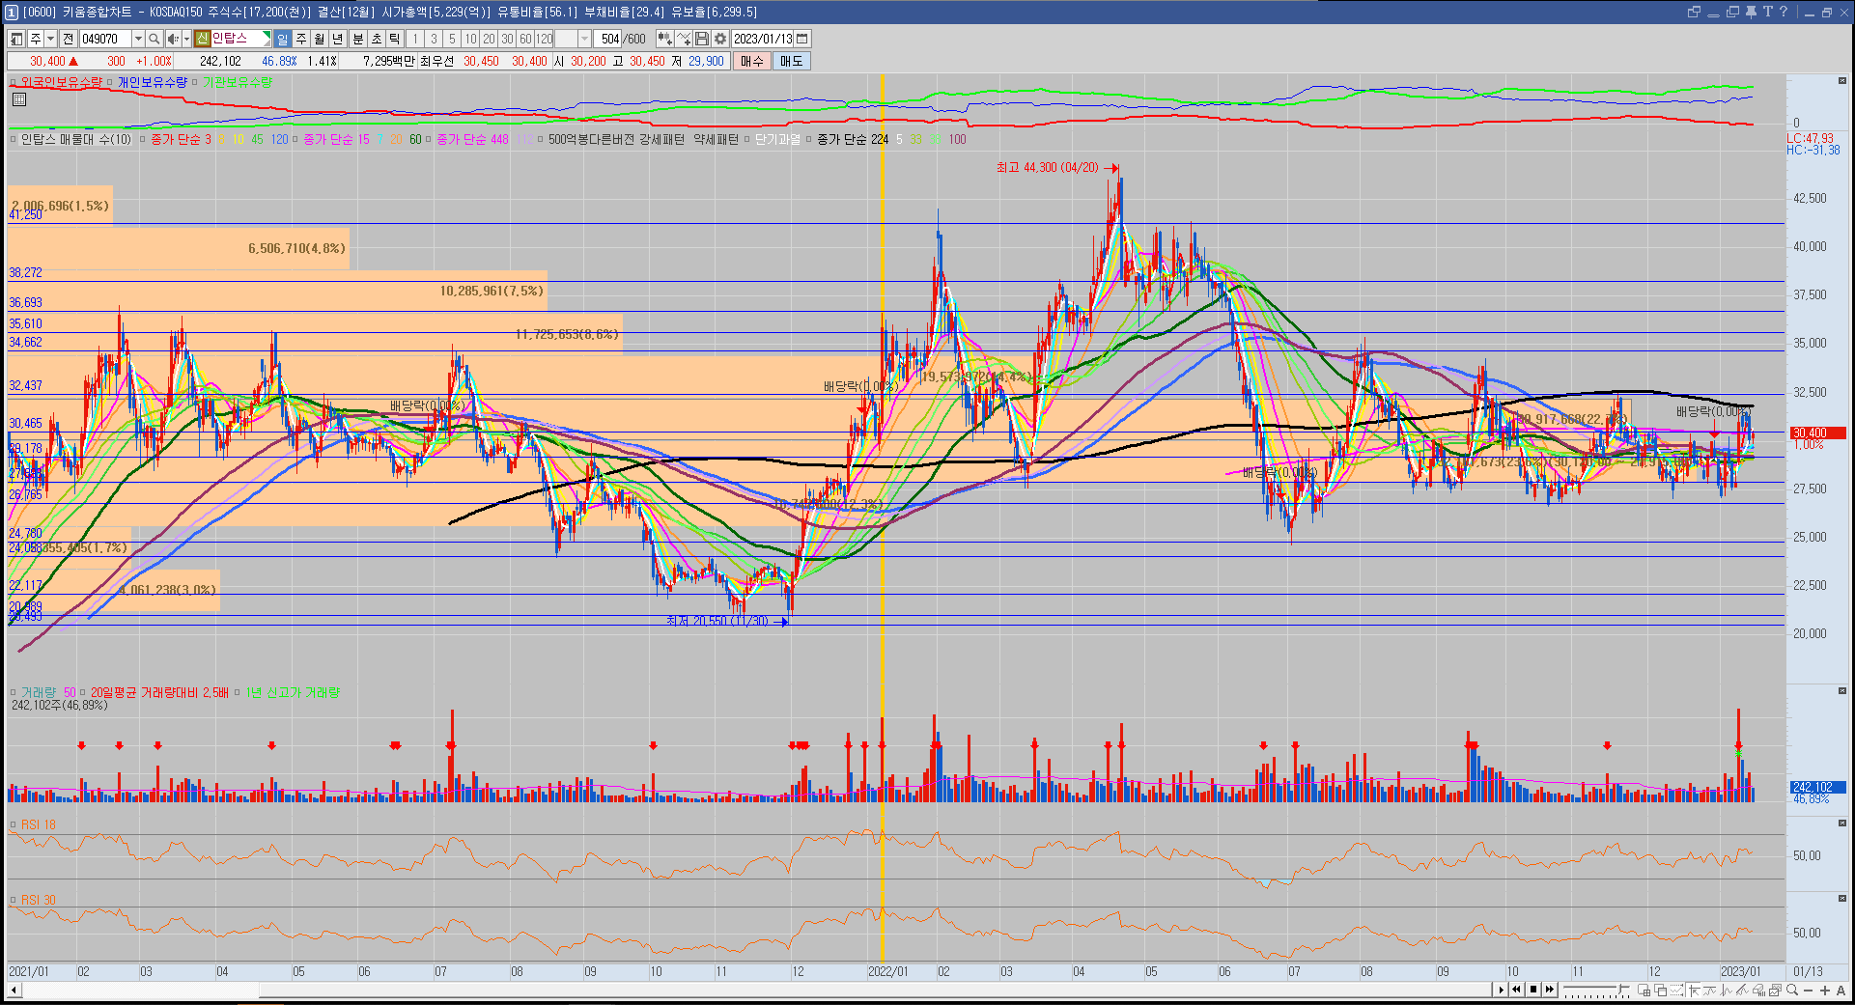Click the RSI 18 indicator label

[39, 824]
